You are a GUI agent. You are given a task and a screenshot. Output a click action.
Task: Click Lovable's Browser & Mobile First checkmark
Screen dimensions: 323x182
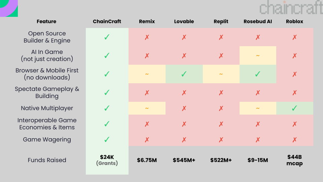click(x=184, y=74)
